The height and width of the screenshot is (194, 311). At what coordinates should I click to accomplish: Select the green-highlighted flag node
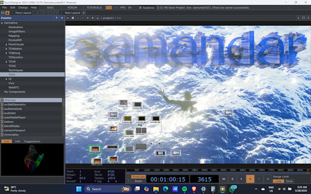tap(95, 149)
